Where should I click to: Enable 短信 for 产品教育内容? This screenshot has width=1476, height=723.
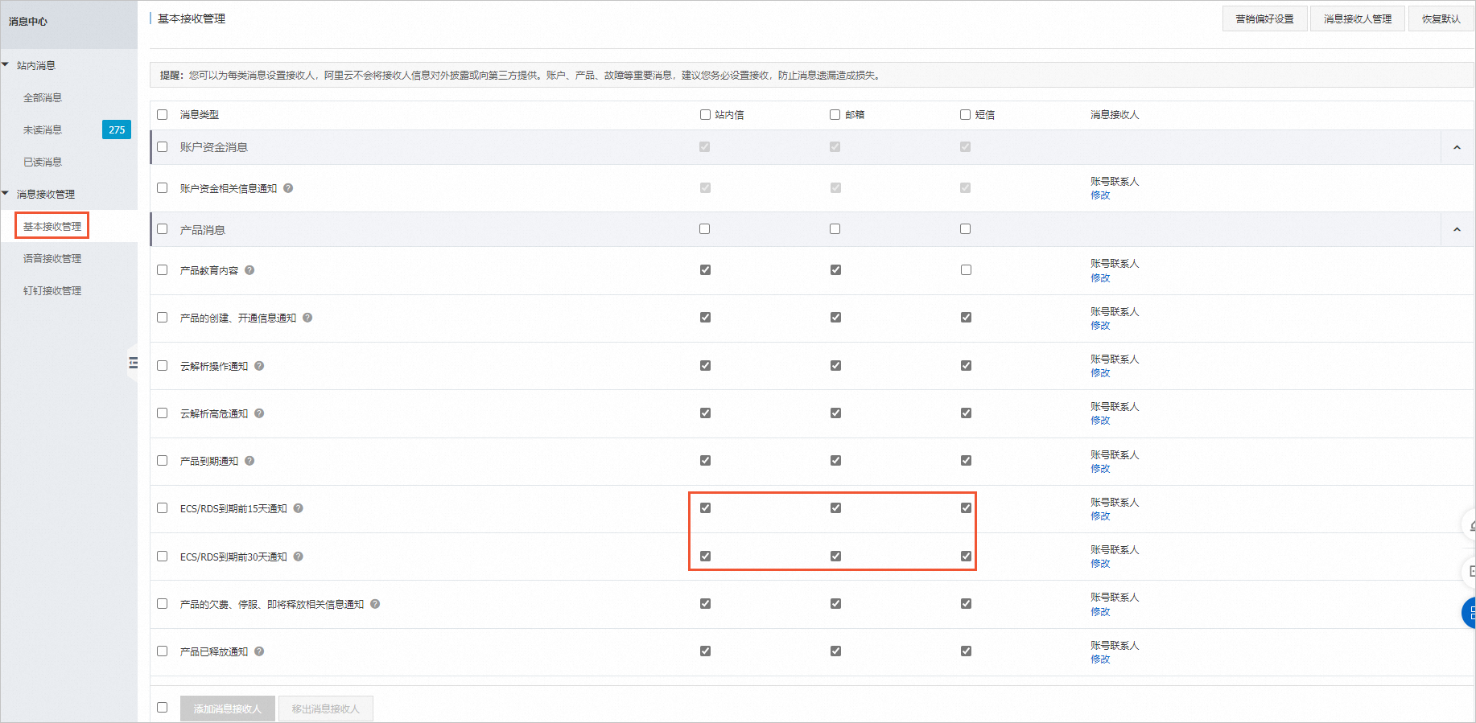pos(966,270)
